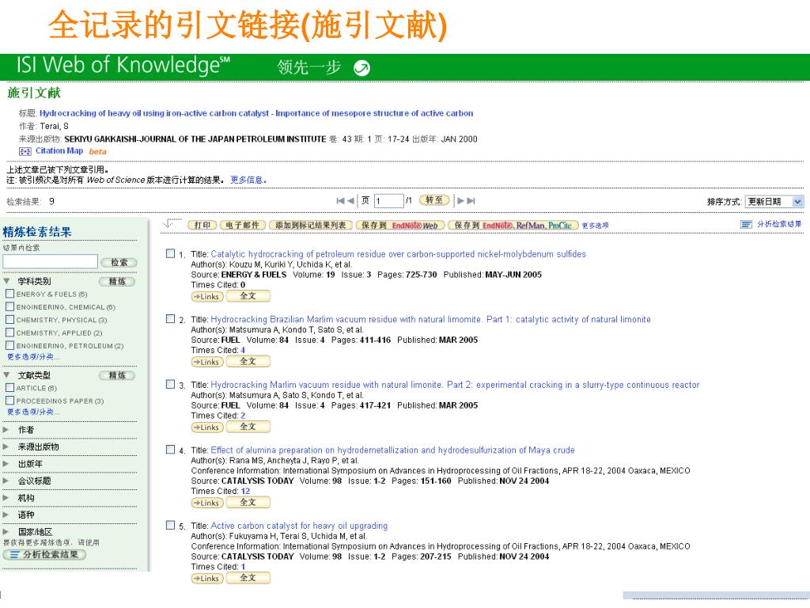Viewport: 810px width, 608px height.
Task: Open the Citation Map icon
Action: pos(25,151)
